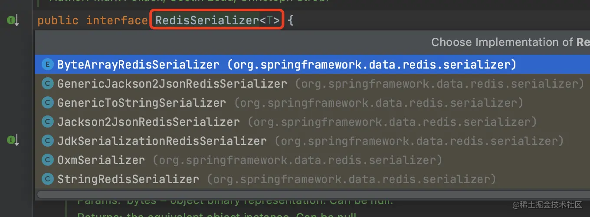The height and width of the screenshot is (217, 590).
Task: Click the class icon beside OxmSerializer
Action: 47,160
